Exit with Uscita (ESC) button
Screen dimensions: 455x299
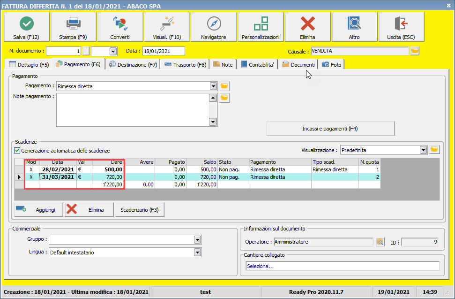coord(401,27)
